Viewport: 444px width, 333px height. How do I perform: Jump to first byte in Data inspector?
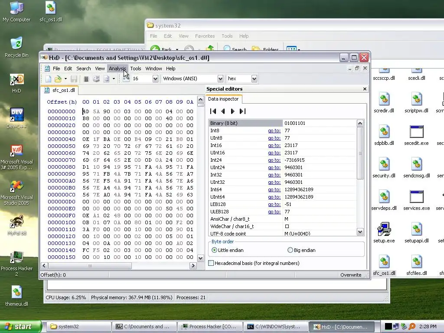[213, 111]
